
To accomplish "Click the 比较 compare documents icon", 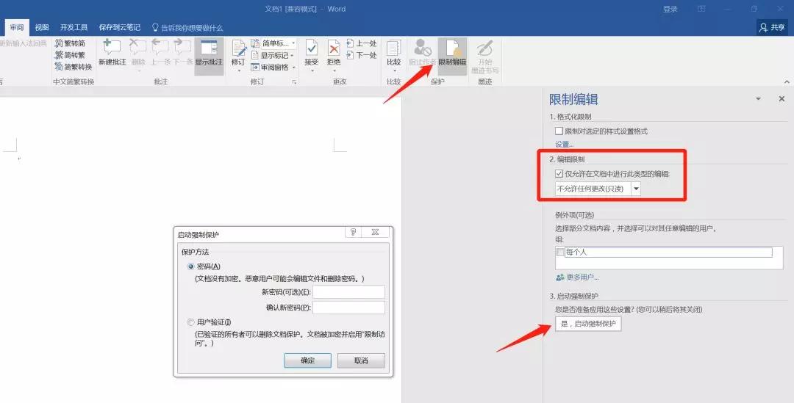I will pyautogui.click(x=393, y=48).
